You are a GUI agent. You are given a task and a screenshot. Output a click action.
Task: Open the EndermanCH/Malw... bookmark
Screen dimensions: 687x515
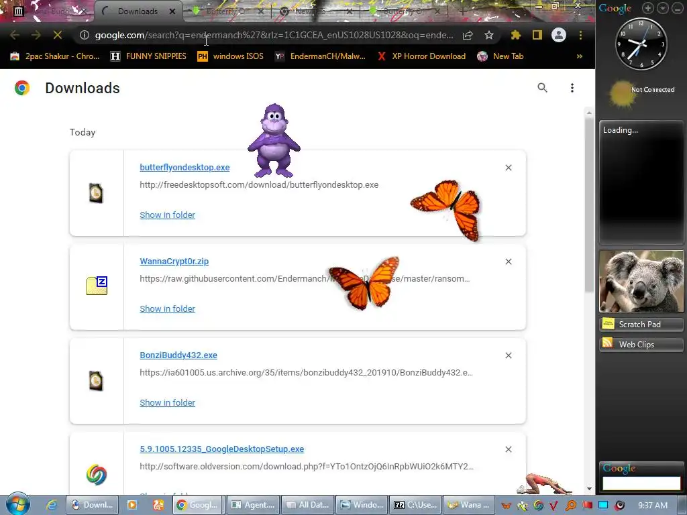(320, 56)
